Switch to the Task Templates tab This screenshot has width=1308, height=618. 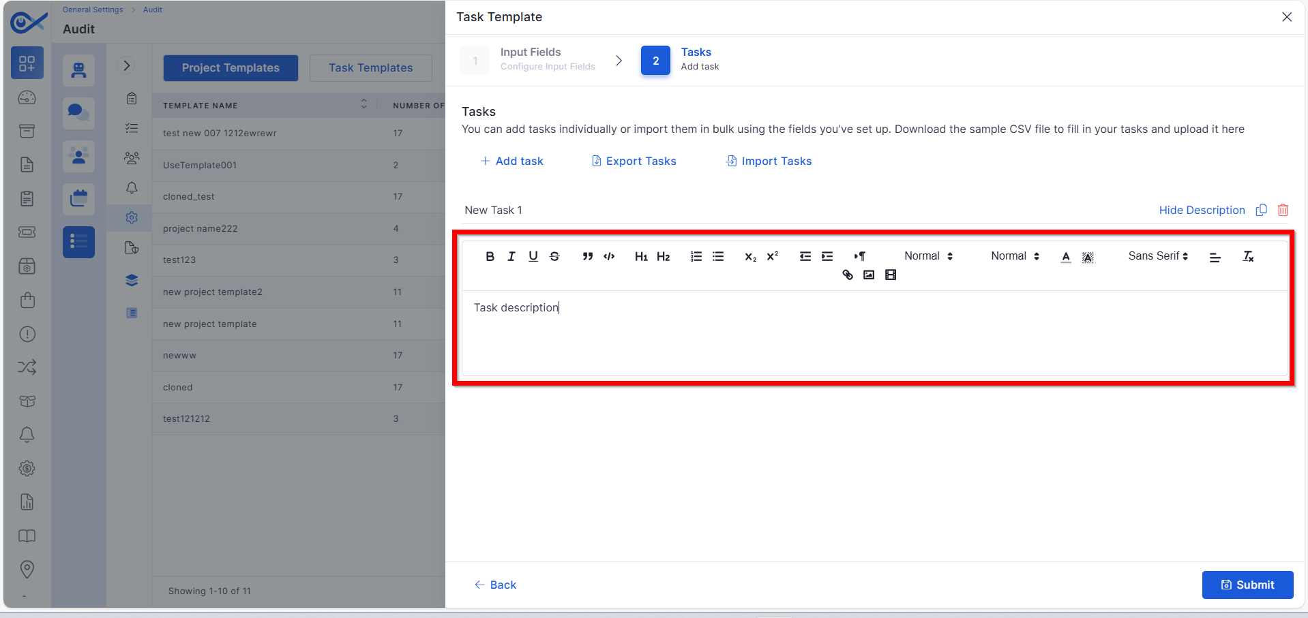[371, 68]
